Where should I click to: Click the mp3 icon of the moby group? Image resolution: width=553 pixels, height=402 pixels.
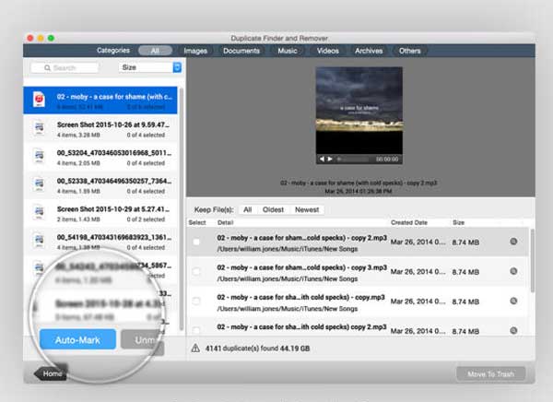(39, 100)
